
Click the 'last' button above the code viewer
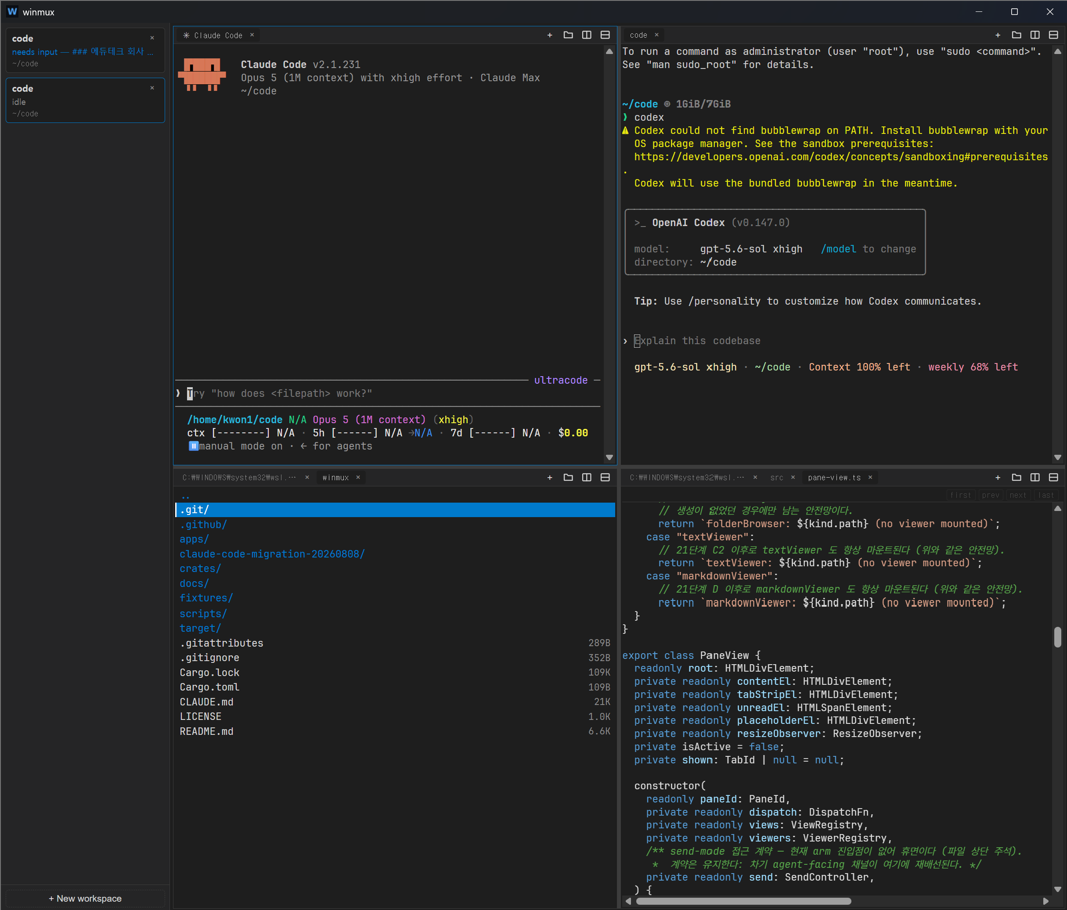click(1046, 495)
